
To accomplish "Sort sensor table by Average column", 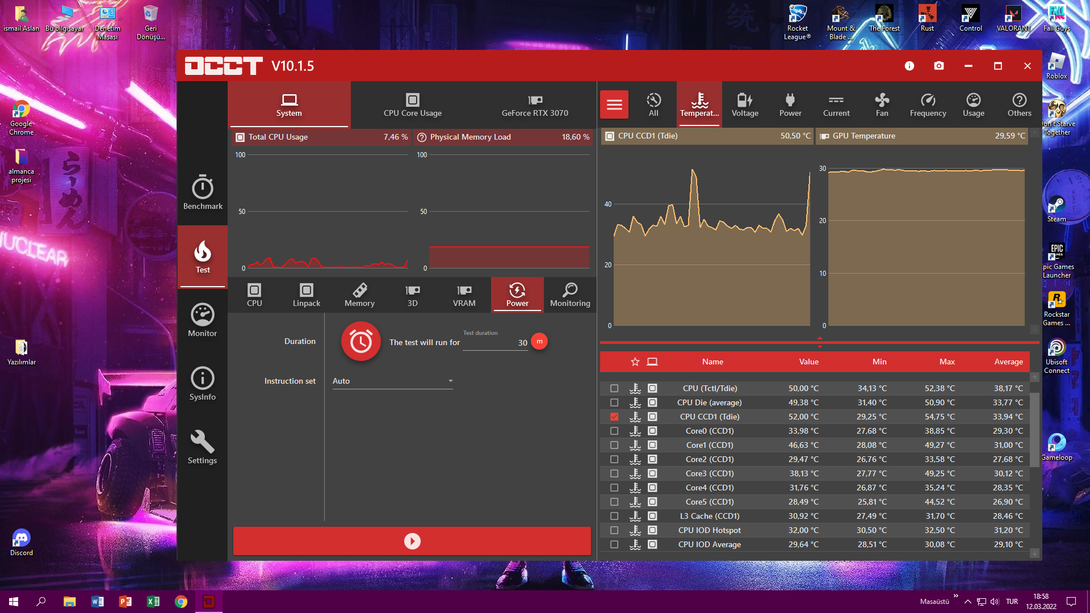I will 1008,362.
